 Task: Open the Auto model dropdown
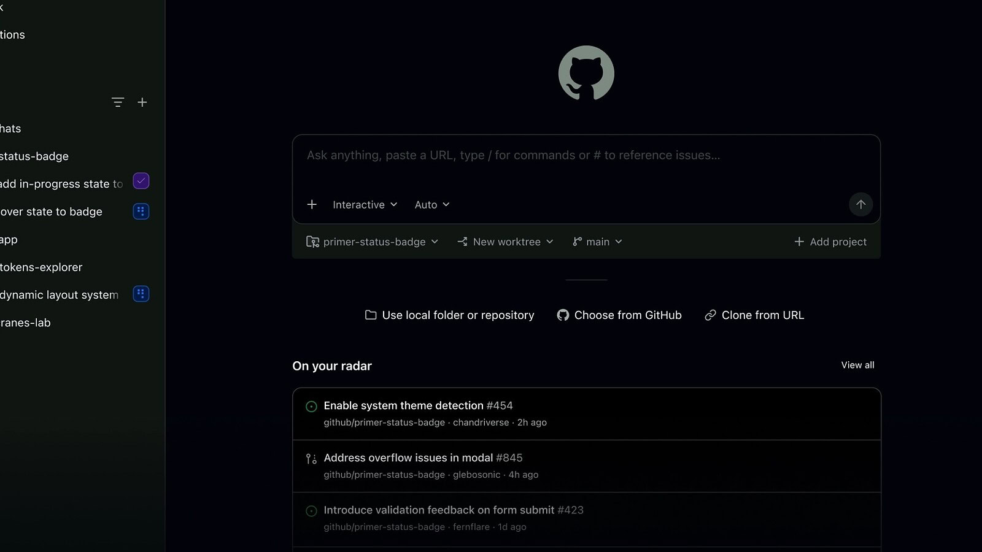pyautogui.click(x=432, y=204)
